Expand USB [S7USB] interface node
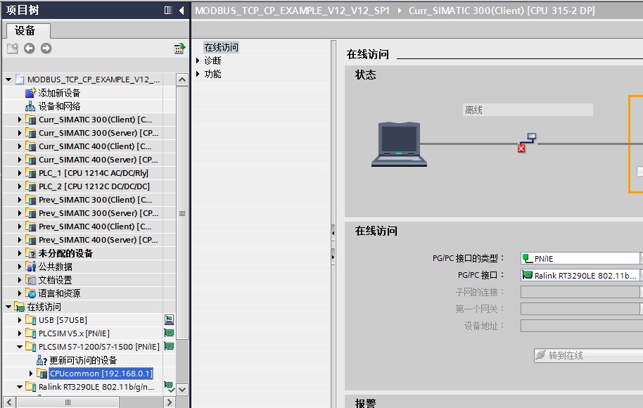The width and height of the screenshot is (643, 408). pyautogui.click(x=19, y=320)
